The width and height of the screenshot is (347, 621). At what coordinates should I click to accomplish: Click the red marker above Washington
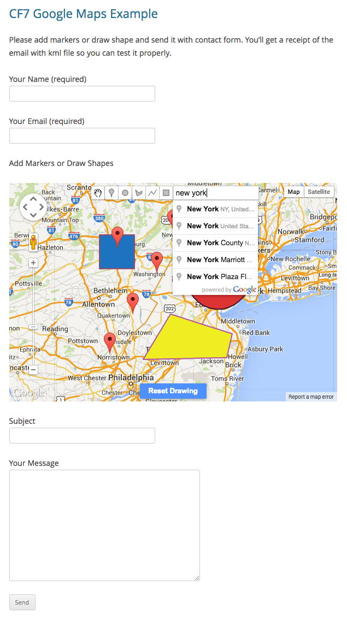(157, 261)
